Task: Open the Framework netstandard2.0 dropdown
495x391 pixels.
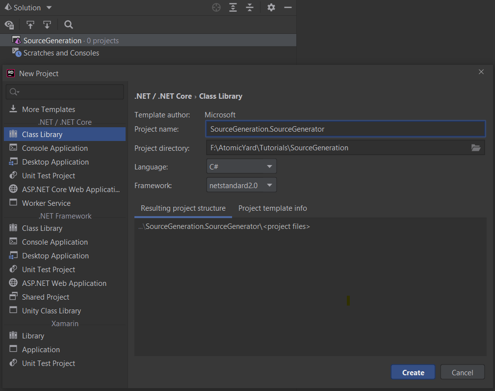Action: [x=241, y=185]
